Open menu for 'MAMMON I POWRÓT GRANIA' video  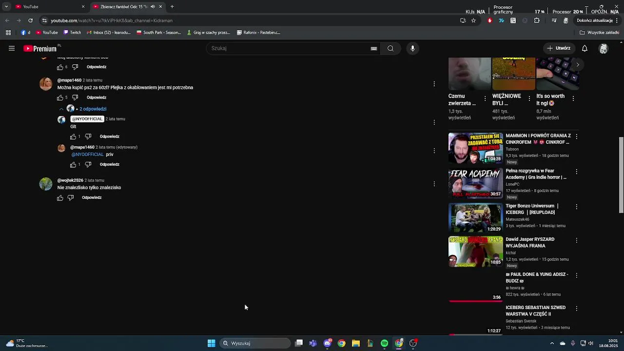pyautogui.click(x=577, y=136)
